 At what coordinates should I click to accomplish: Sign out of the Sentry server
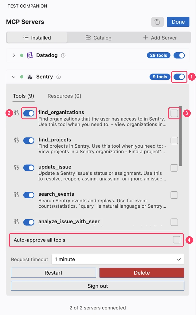98,286
